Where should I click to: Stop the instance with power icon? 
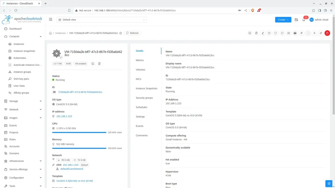coord(269,33)
